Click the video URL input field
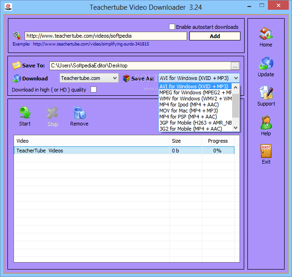 (x=105, y=36)
